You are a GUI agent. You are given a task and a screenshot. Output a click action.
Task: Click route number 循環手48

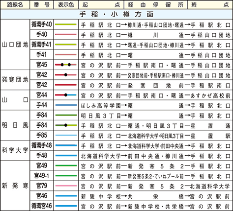[x=42, y=145]
